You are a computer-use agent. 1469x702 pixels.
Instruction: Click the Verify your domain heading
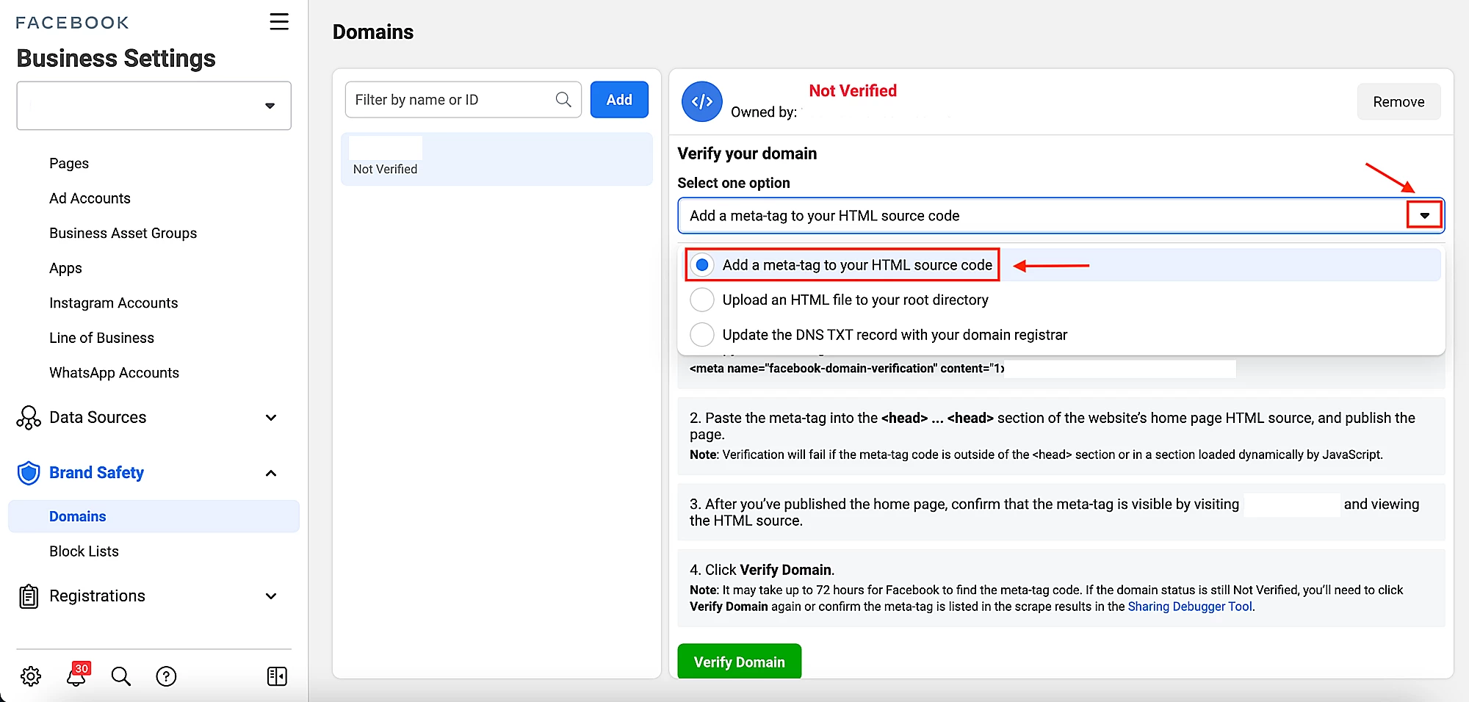point(747,153)
